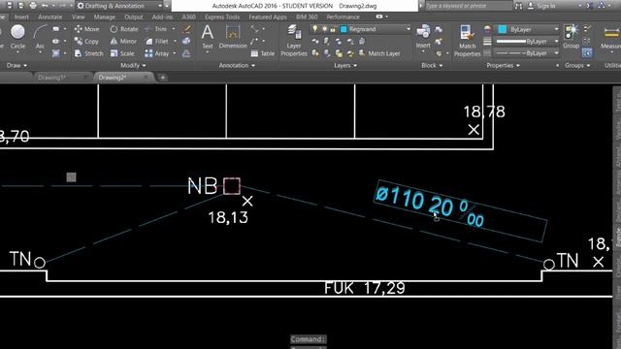The width and height of the screenshot is (621, 349).
Task: Open the Annotate ribbon tab
Action: (x=49, y=17)
